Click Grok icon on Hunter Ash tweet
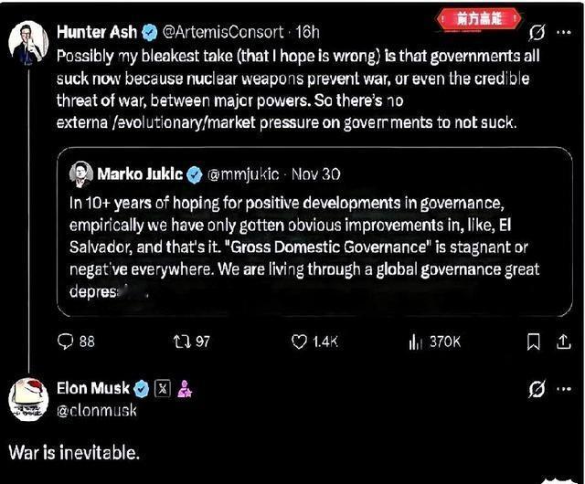The width and height of the screenshot is (585, 484). tap(537, 32)
